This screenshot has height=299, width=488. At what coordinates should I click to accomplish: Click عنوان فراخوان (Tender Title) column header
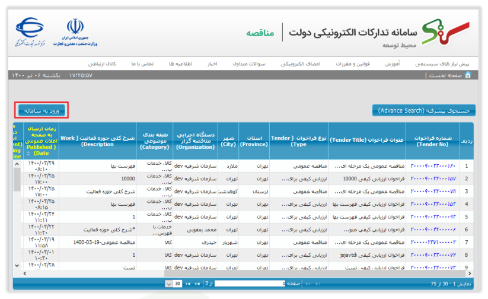(367, 140)
